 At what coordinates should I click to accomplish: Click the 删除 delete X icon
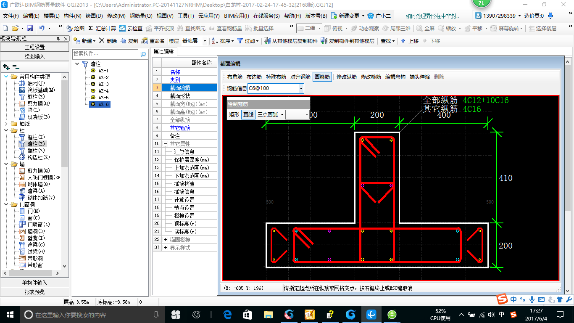(102, 41)
